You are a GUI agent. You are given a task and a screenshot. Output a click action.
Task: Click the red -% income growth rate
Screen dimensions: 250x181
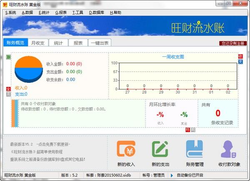[x=160, y=115]
